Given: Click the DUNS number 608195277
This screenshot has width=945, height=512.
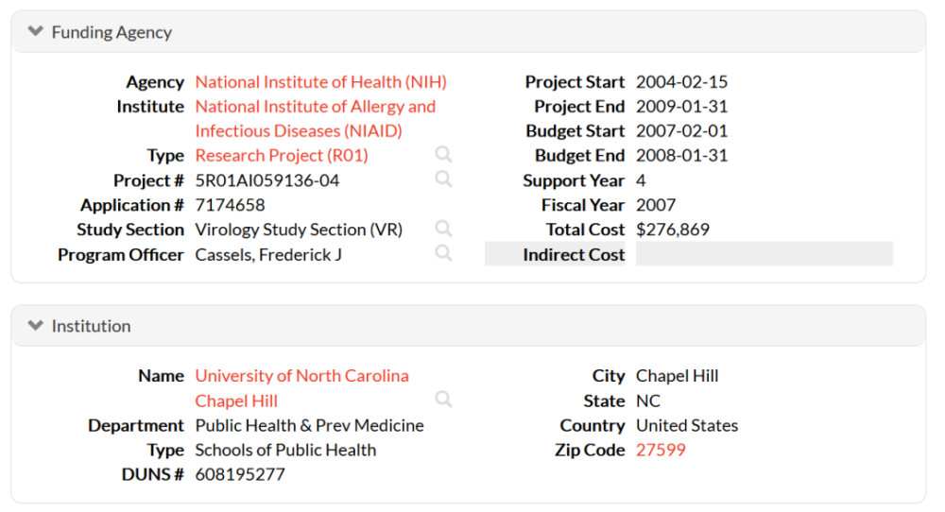Looking at the screenshot, I should coord(240,474).
